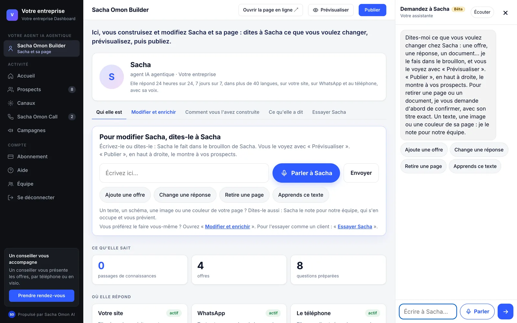Click Prendre rendez-vous button
Screen dimensions: 517x323
(42, 296)
